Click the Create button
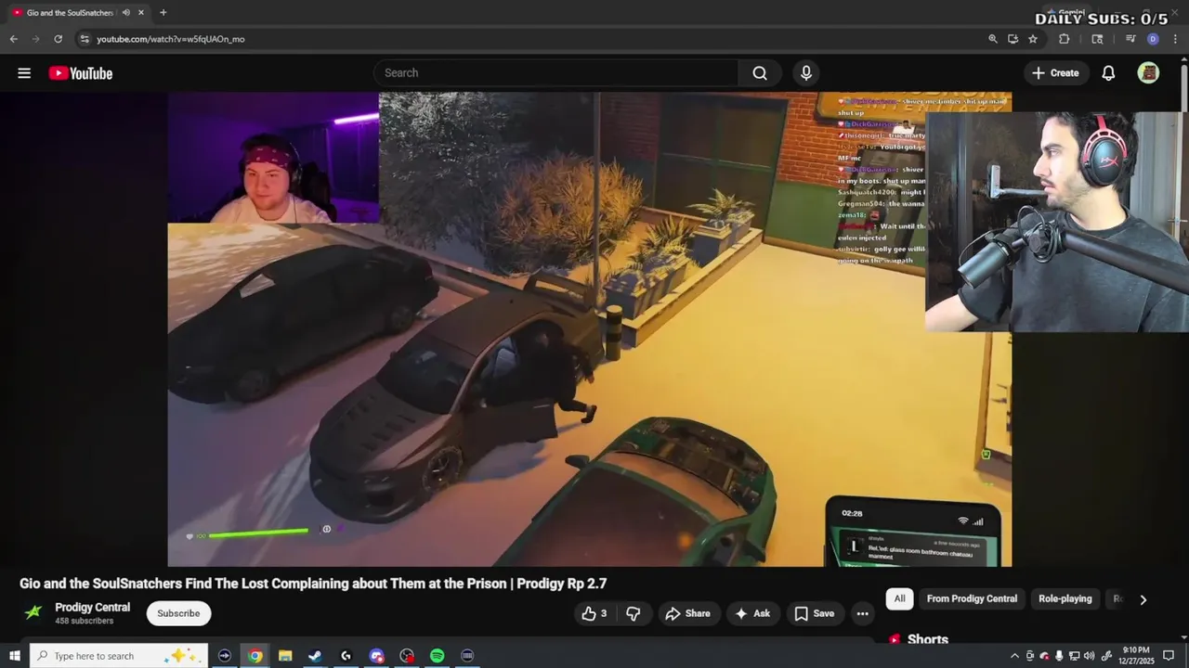This screenshot has height=668, width=1189. pos(1055,73)
